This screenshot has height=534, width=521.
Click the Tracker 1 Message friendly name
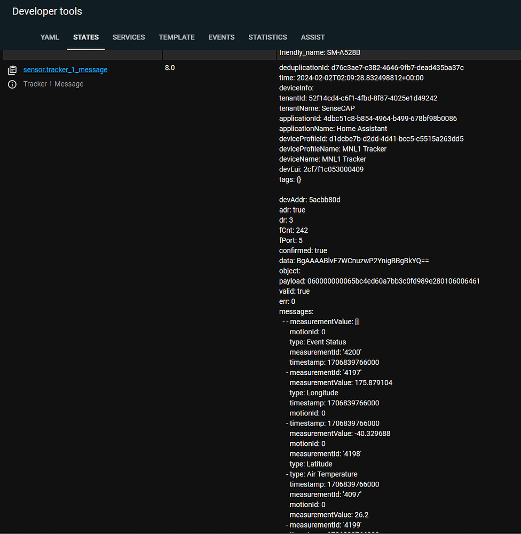coord(53,84)
